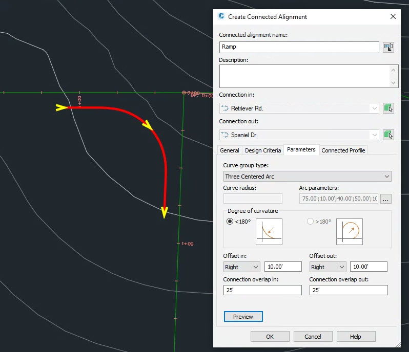This screenshot has width=409, height=352.
Task: Open name template icon beside Ramp field
Action: [x=388, y=48]
